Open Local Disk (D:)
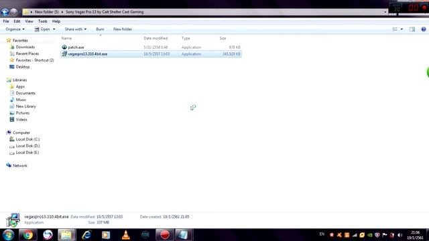This screenshot has width=429, height=241. (27, 146)
